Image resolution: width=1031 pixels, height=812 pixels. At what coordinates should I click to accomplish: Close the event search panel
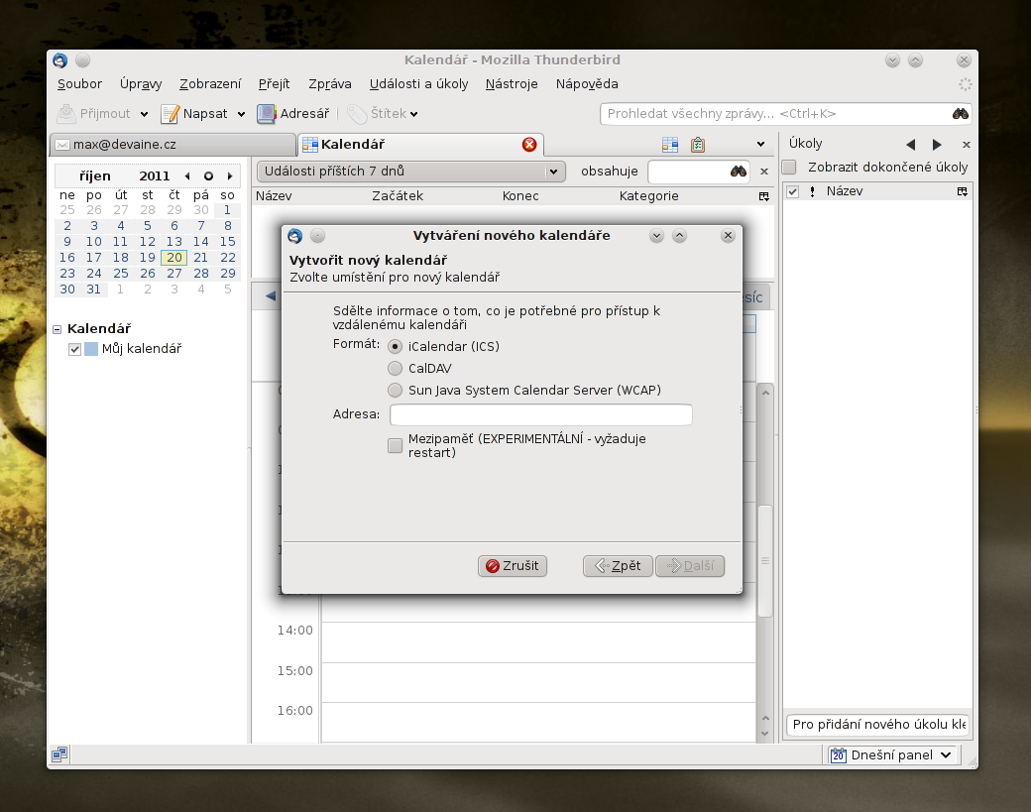point(764,172)
